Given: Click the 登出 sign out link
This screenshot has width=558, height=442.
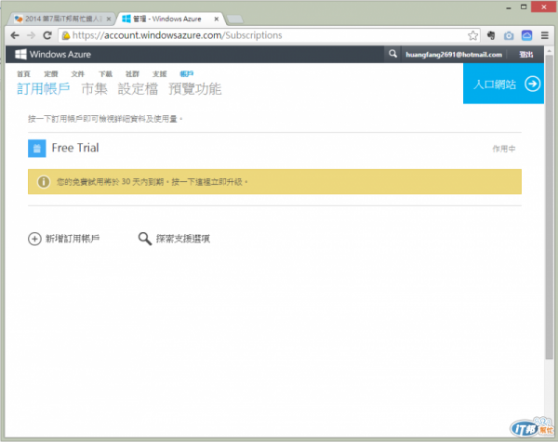Looking at the screenshot, I should coord(526,55).
